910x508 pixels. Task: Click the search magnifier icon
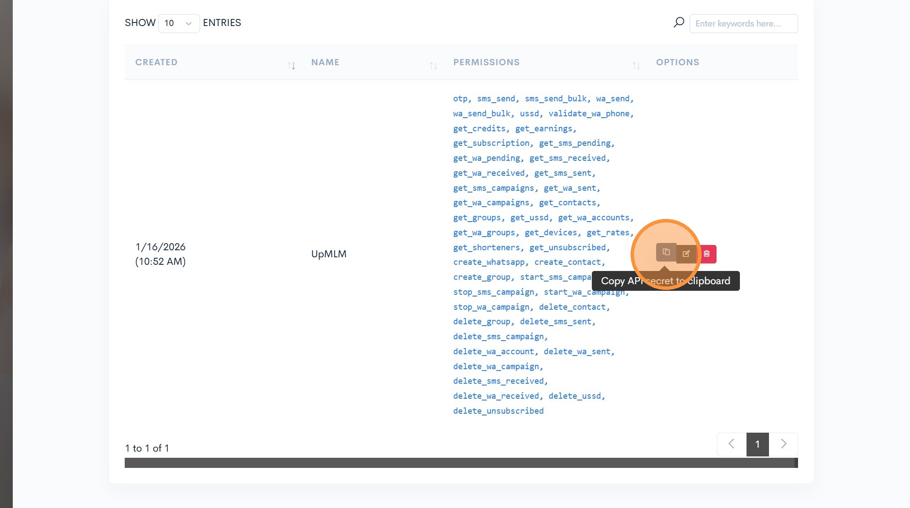pyautogui.click(x=679, y=22)
